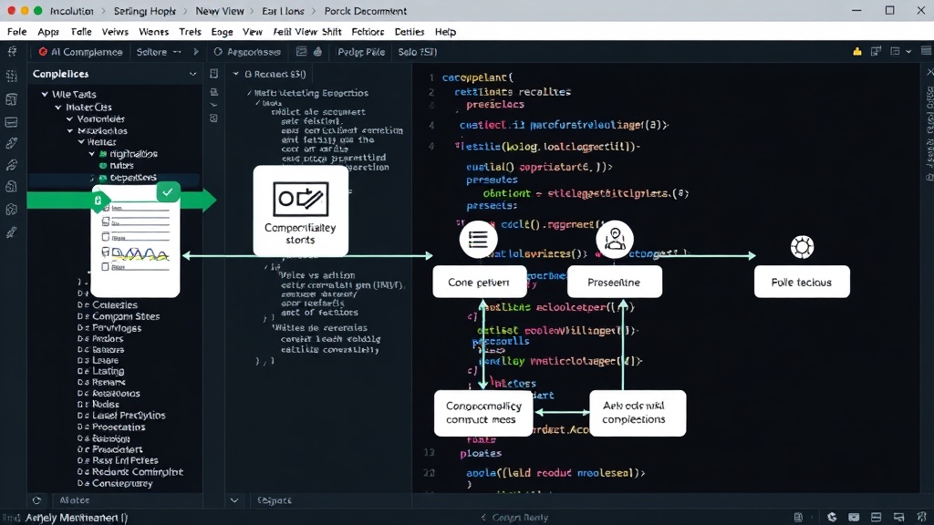Image resolution: width=934 pixels, height=525 pixels.
Task: Tick the top checkbox in the checklist popup
Action: click(x=106, y=207)
